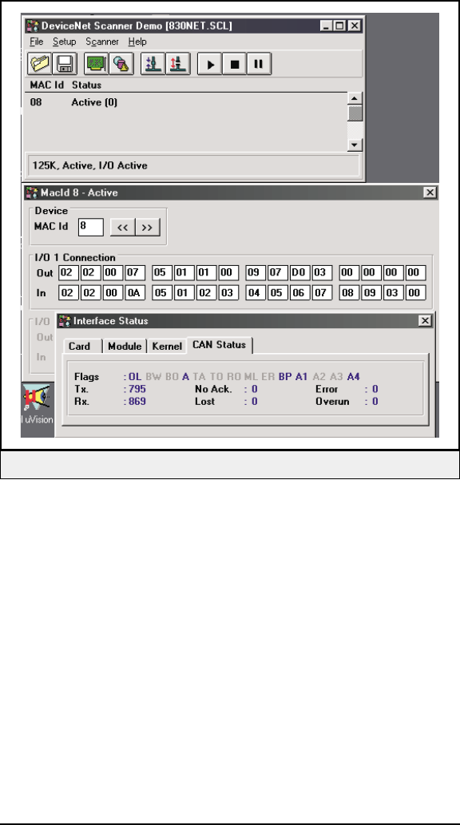Open the green interface card icon
The height and width of the screenshot is (825, 460).
[x=96, y=64]
